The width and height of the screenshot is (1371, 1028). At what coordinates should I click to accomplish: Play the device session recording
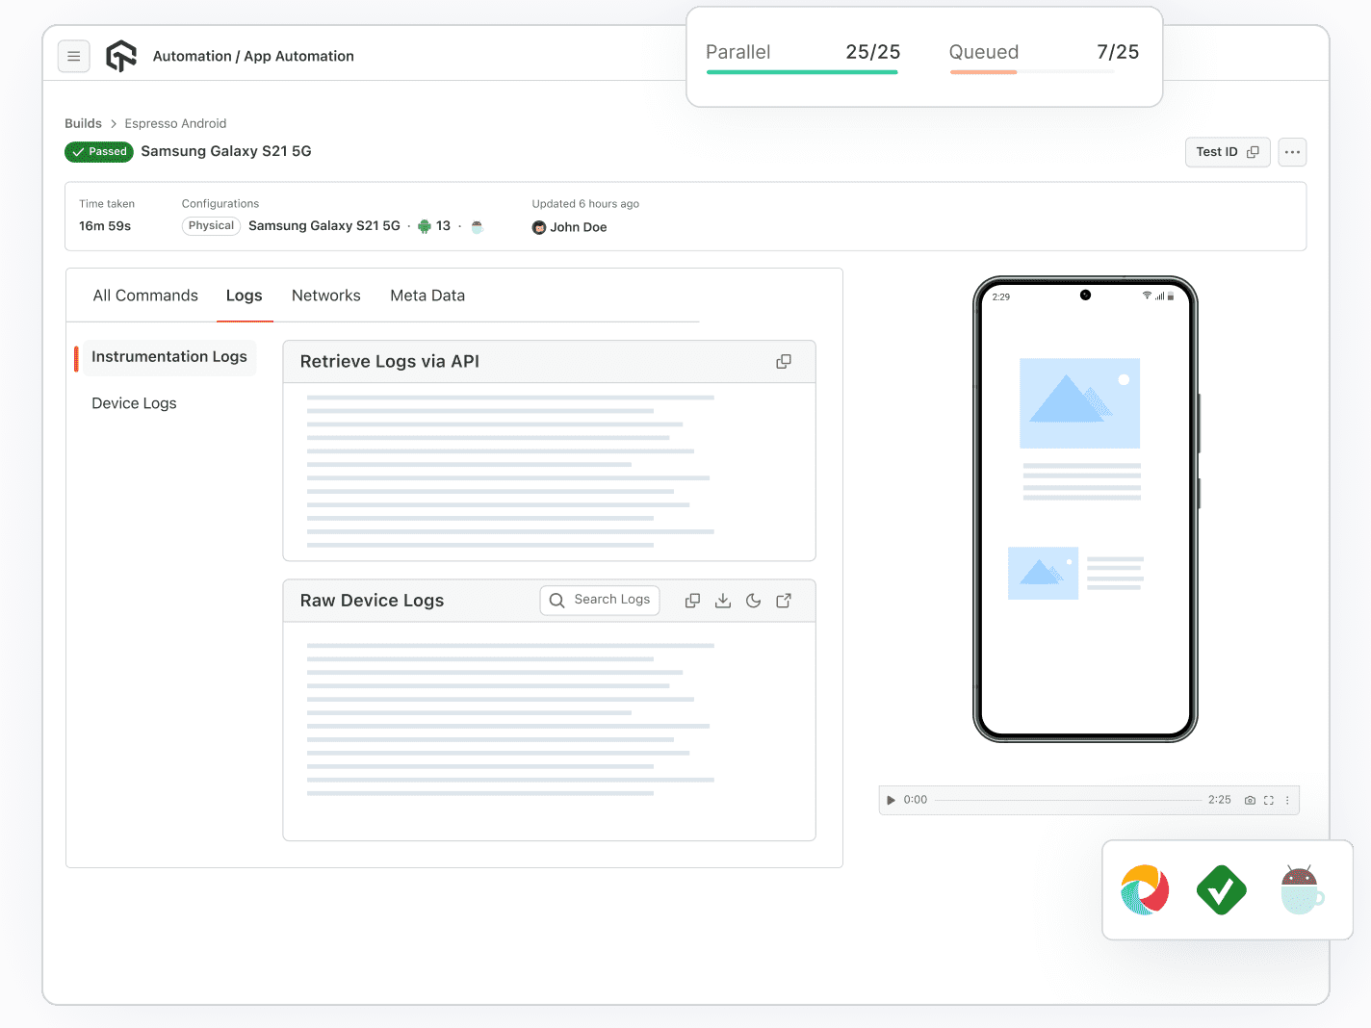(x=891, y=800)
